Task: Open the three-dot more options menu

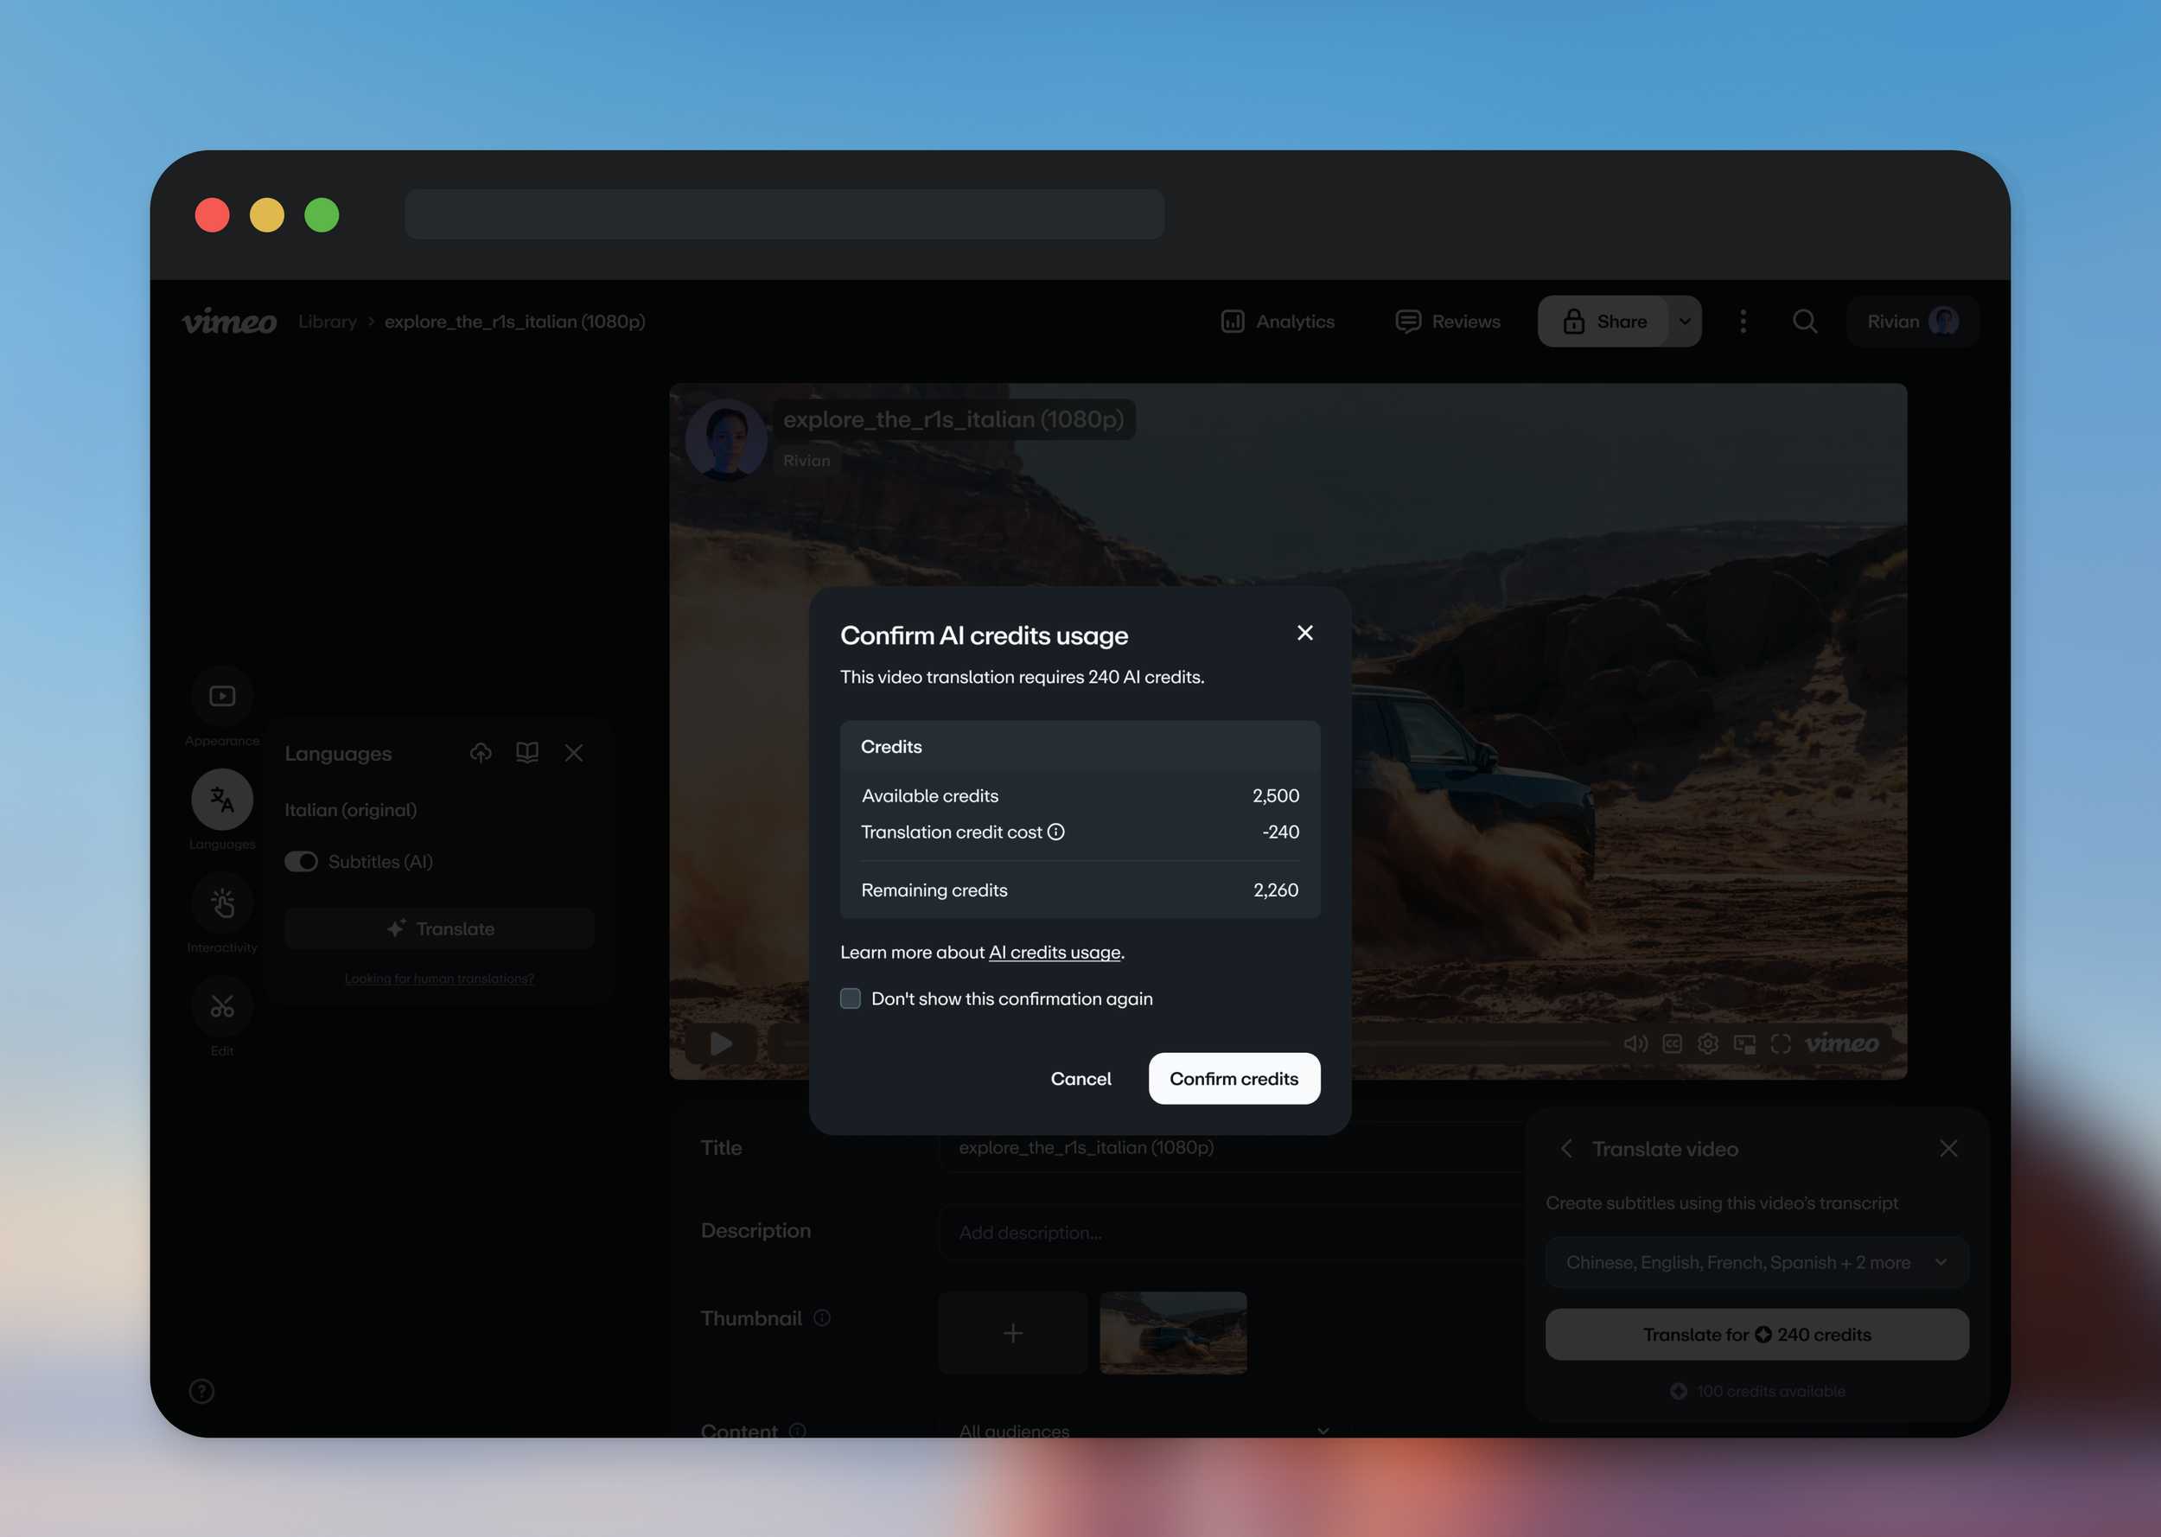Action: click(1743, 322)
